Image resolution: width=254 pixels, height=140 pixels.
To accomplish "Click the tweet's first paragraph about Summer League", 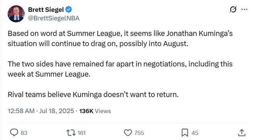I will pyautogui.click(x=120, y=39).
